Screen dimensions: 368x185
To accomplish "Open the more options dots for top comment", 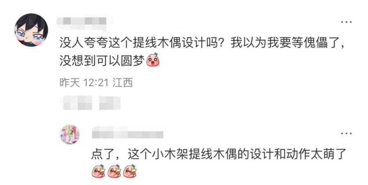I will pyautogui.click(x=346, y=22).
